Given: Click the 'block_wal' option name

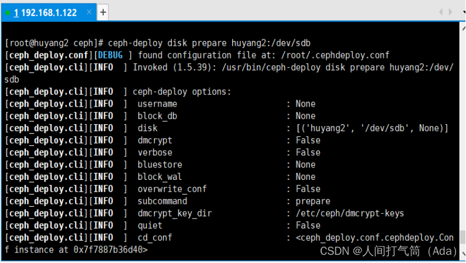Looking at the screenshot, I should [x=159, y=177].
